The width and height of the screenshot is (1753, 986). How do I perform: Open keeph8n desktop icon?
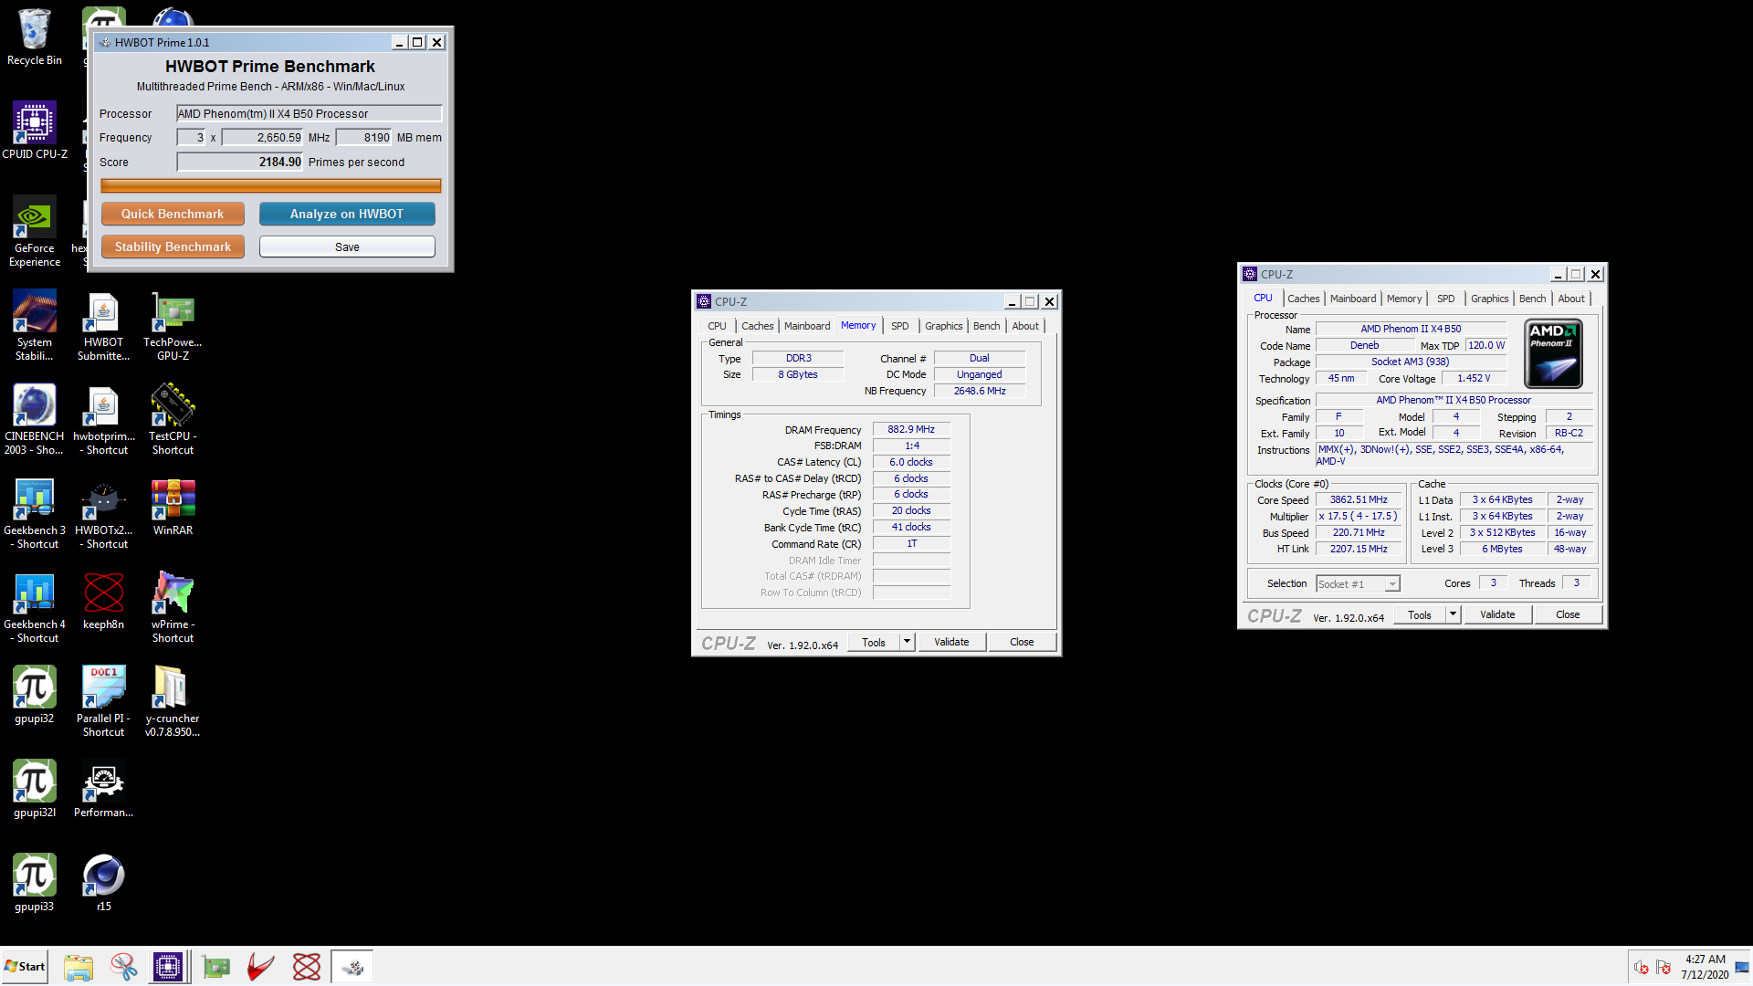tap(103, 601)
